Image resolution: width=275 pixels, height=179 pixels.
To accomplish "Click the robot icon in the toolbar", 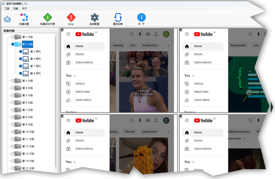I will pos(7,19).
